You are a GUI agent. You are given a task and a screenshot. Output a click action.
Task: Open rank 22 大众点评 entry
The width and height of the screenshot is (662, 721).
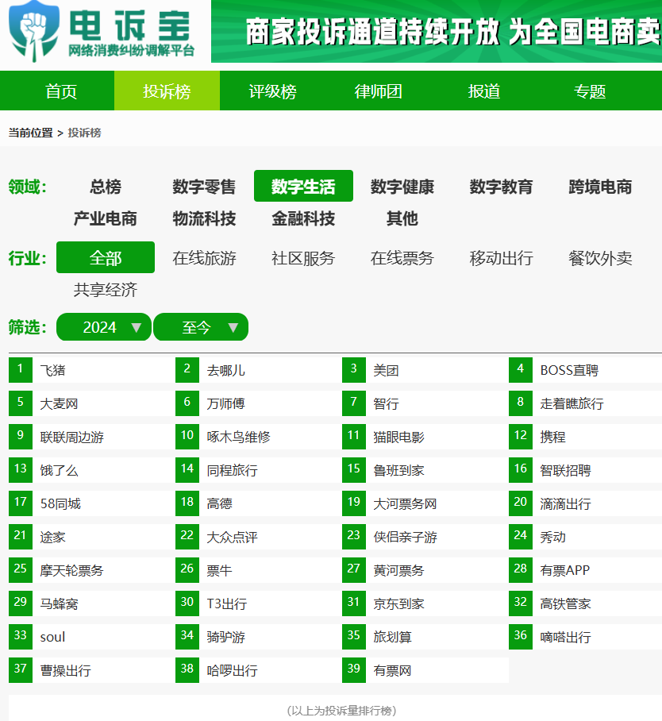pos(256,537)
